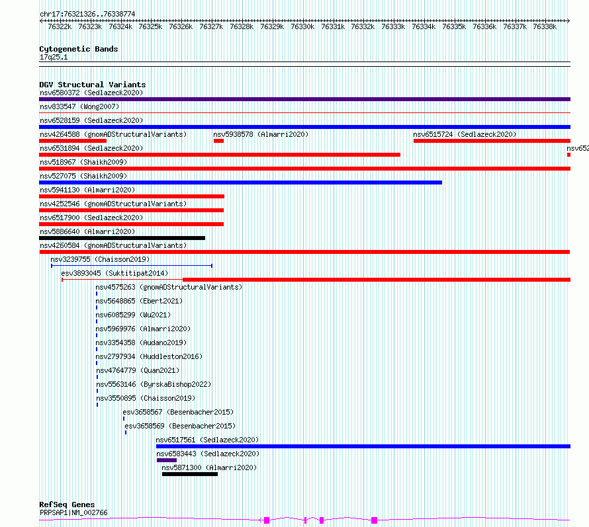
Task: Click the esv3658569 (Besenbacher2015) label
Action: (x=180, y=426)
